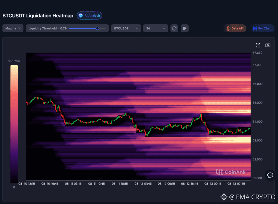The image size is (278, 204).
Task: Open the chat support bubble icon
Action: click(270, 175)
